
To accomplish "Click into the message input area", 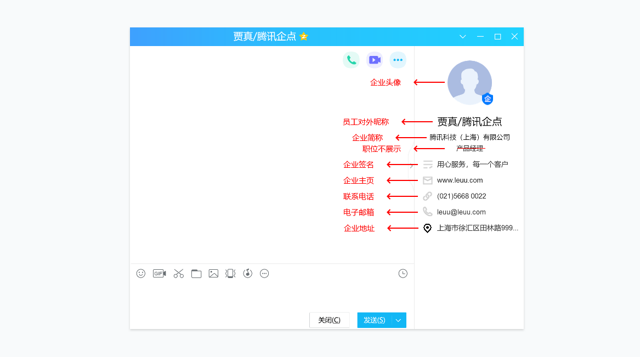I will click(272, 296).
